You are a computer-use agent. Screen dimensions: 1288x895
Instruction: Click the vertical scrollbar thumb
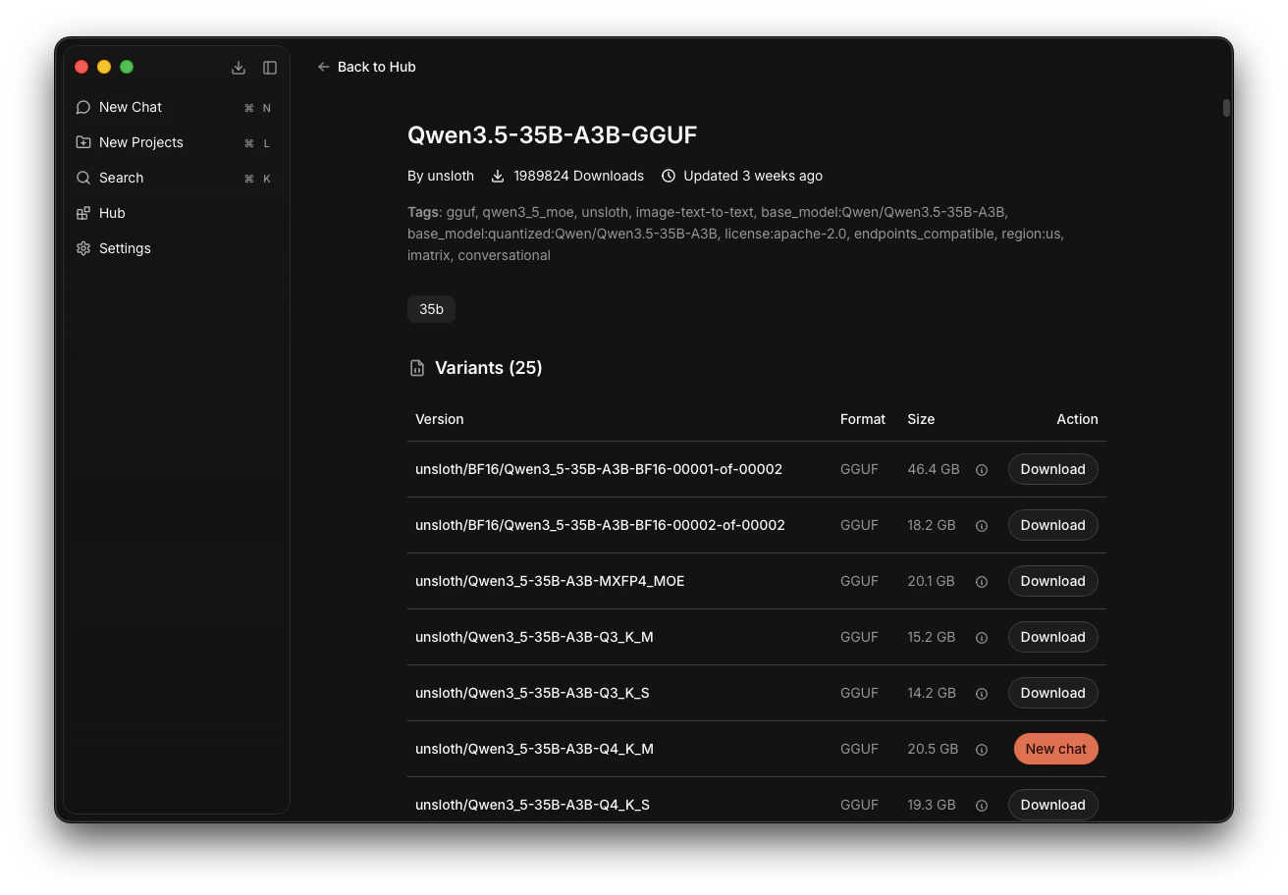[1226, 108]
